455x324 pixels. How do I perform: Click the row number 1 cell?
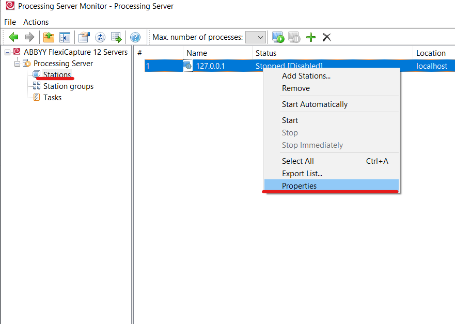148,66
